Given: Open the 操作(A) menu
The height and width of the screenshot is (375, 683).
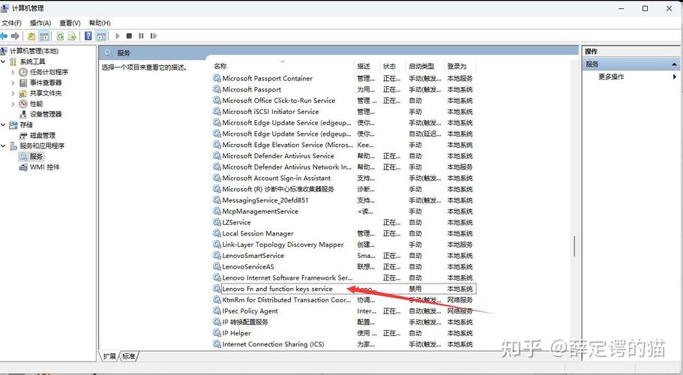Looking at the screenshot, I should 40,23.
